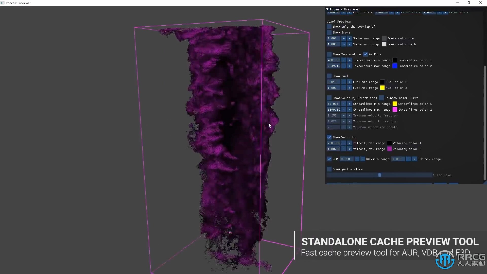Viewport: 487px width, 274px height.
Task: Open Fuel color 2 yellow swatch
Action: (x=382, y=88)
